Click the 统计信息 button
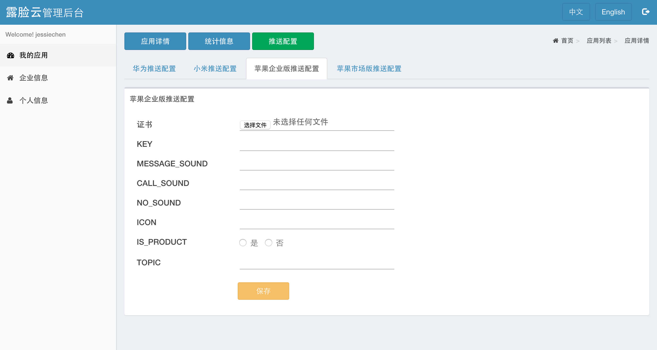This screenshot has height=350, width=657. tap(219, 41)
